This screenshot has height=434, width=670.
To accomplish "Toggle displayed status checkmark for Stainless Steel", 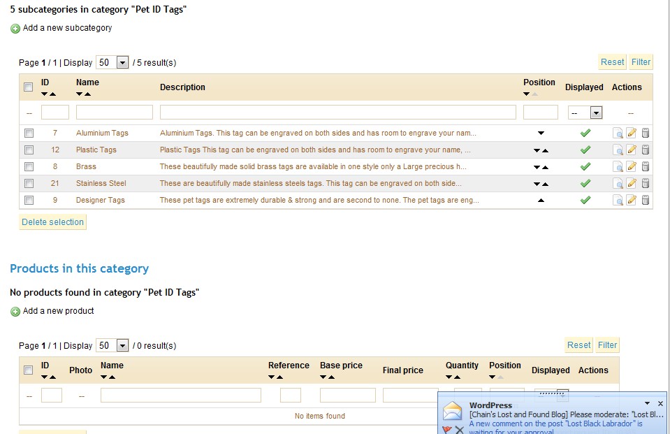I will click(x=585, y=183).
